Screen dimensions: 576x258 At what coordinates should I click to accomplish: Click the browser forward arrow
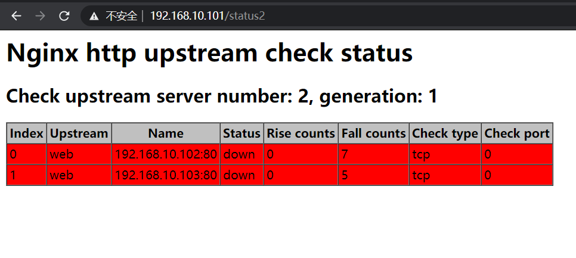coord(40,15)
